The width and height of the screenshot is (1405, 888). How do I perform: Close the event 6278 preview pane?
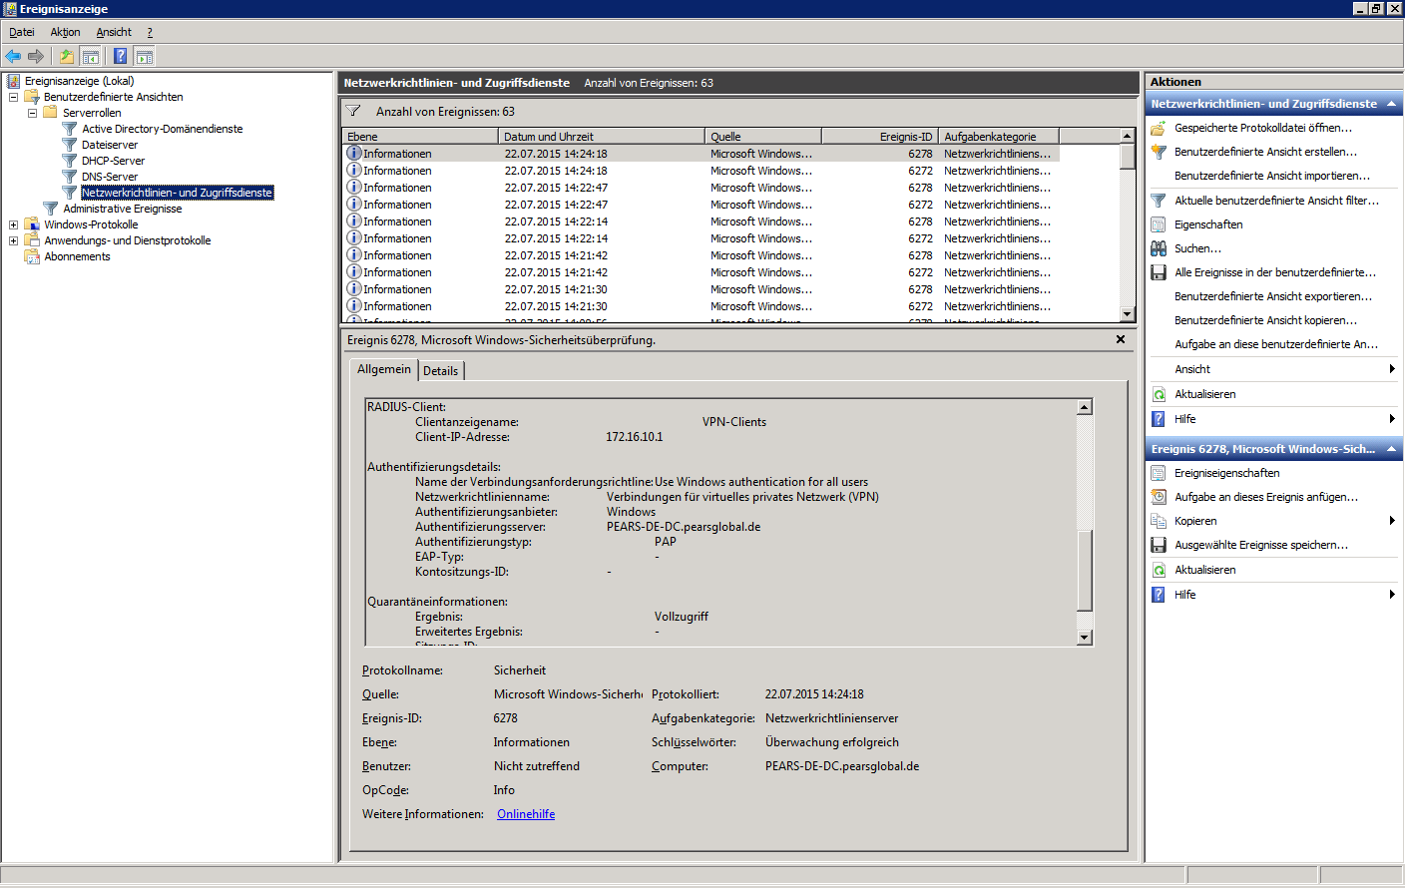pyautogui.click(x=1121, y=340)
